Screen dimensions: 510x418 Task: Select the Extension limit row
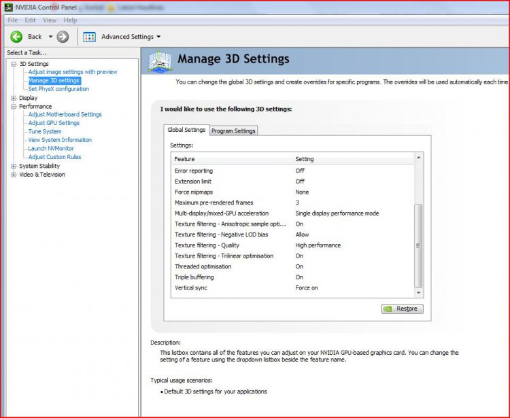coord(292,181)
